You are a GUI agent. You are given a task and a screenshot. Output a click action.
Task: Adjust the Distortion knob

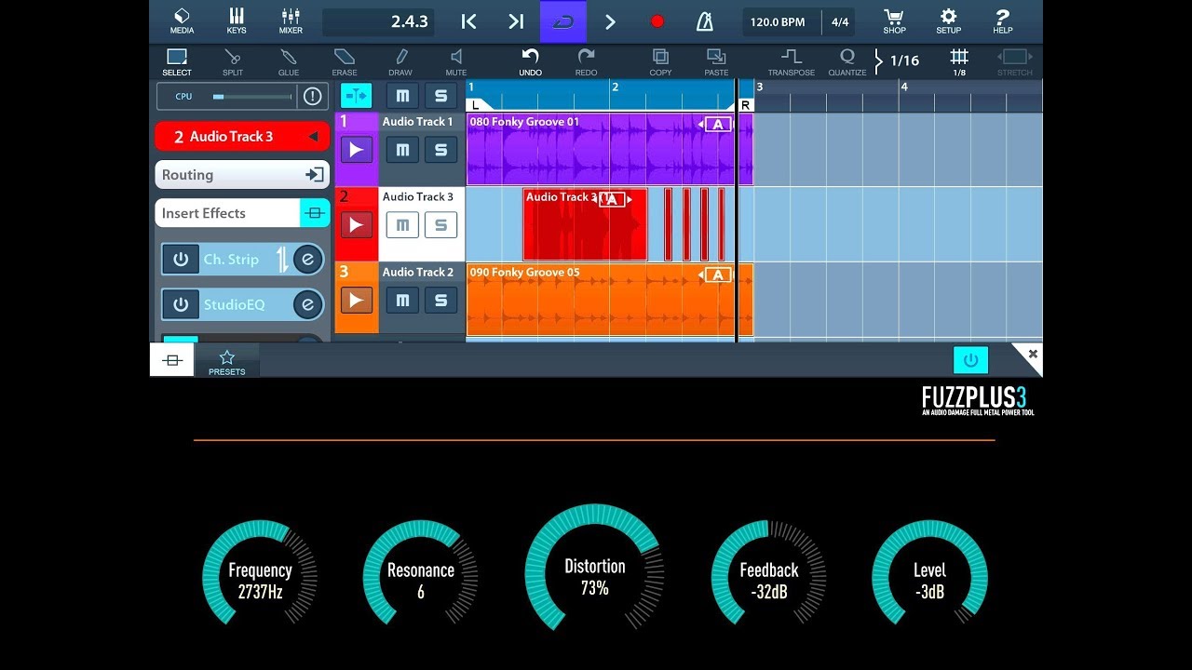(x=594, y=568)
